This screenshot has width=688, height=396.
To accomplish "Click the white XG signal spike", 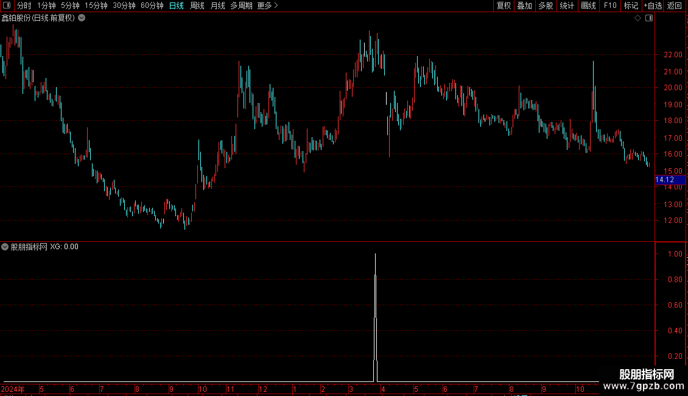I will pyautogui.click(x=375, y=317).
